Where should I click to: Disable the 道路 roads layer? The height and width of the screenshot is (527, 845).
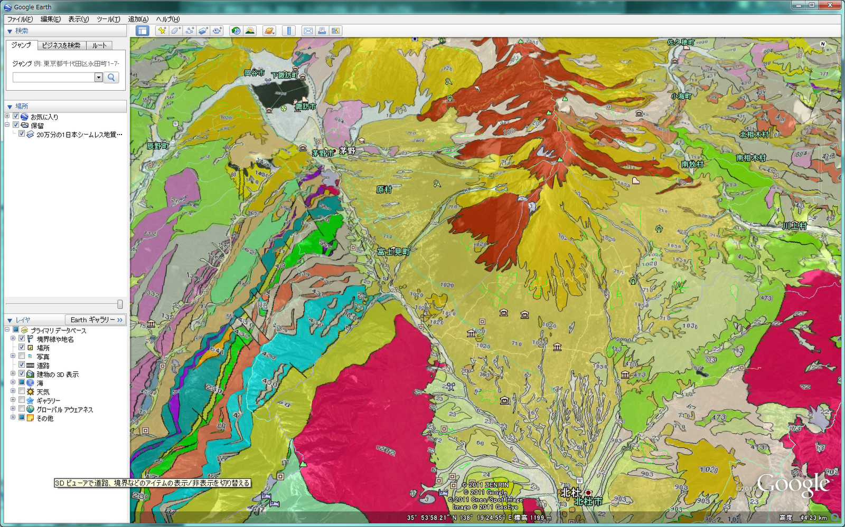22,365
